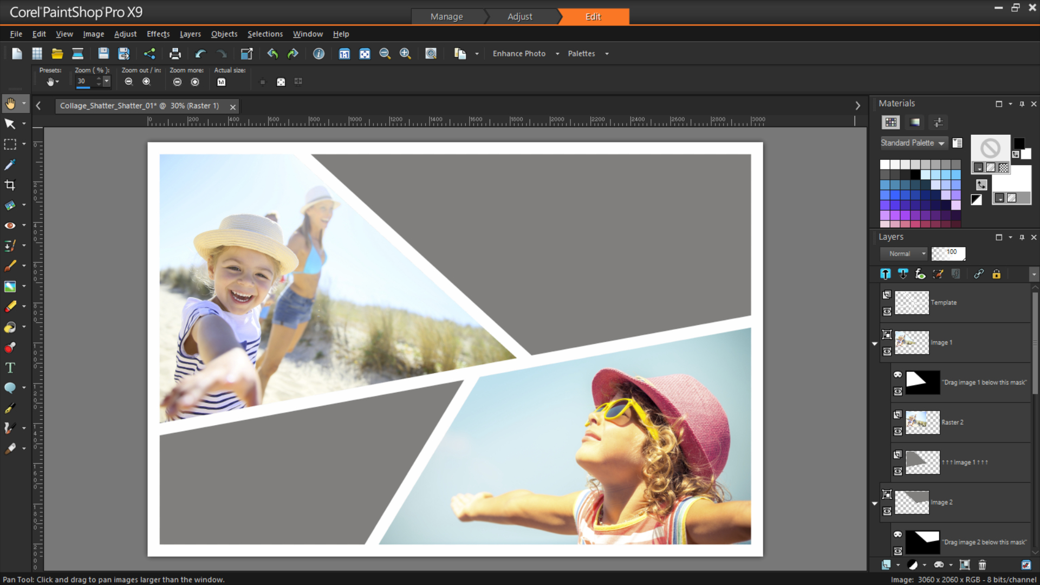Create a new image file

(x=17, y=54)
